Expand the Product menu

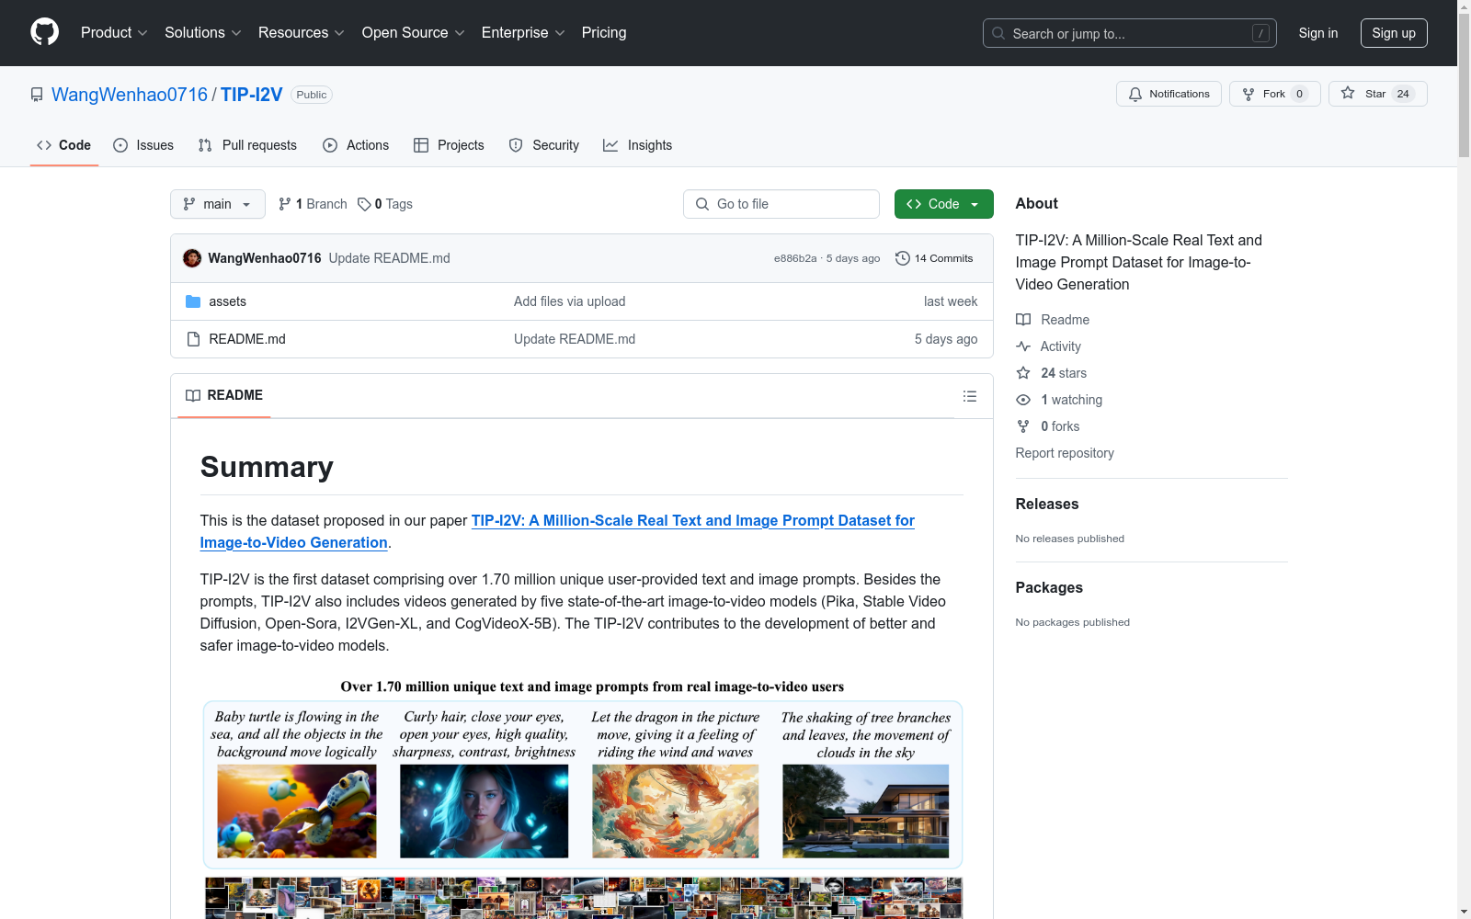114,32
